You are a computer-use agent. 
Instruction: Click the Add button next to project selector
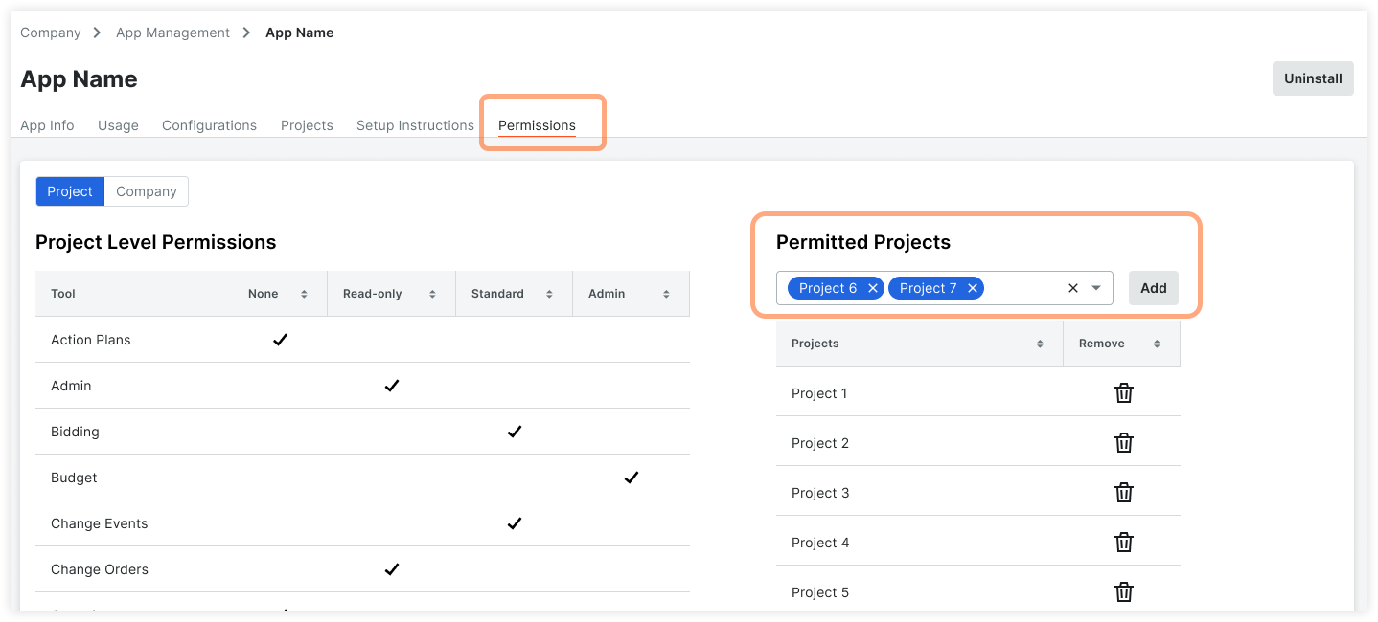1153,287
